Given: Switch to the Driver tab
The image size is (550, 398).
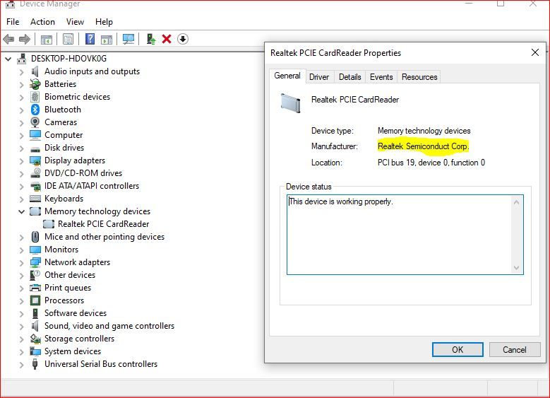Looking at the screenshot, I should [319, 77].
